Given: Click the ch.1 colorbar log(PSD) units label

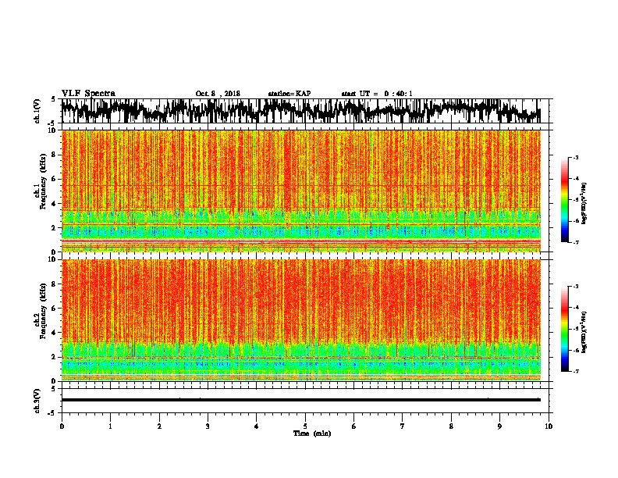Looking at the screenshot, I should 584,203.
